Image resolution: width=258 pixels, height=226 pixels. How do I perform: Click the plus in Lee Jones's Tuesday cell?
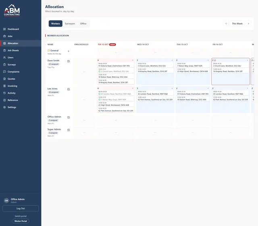133,88
